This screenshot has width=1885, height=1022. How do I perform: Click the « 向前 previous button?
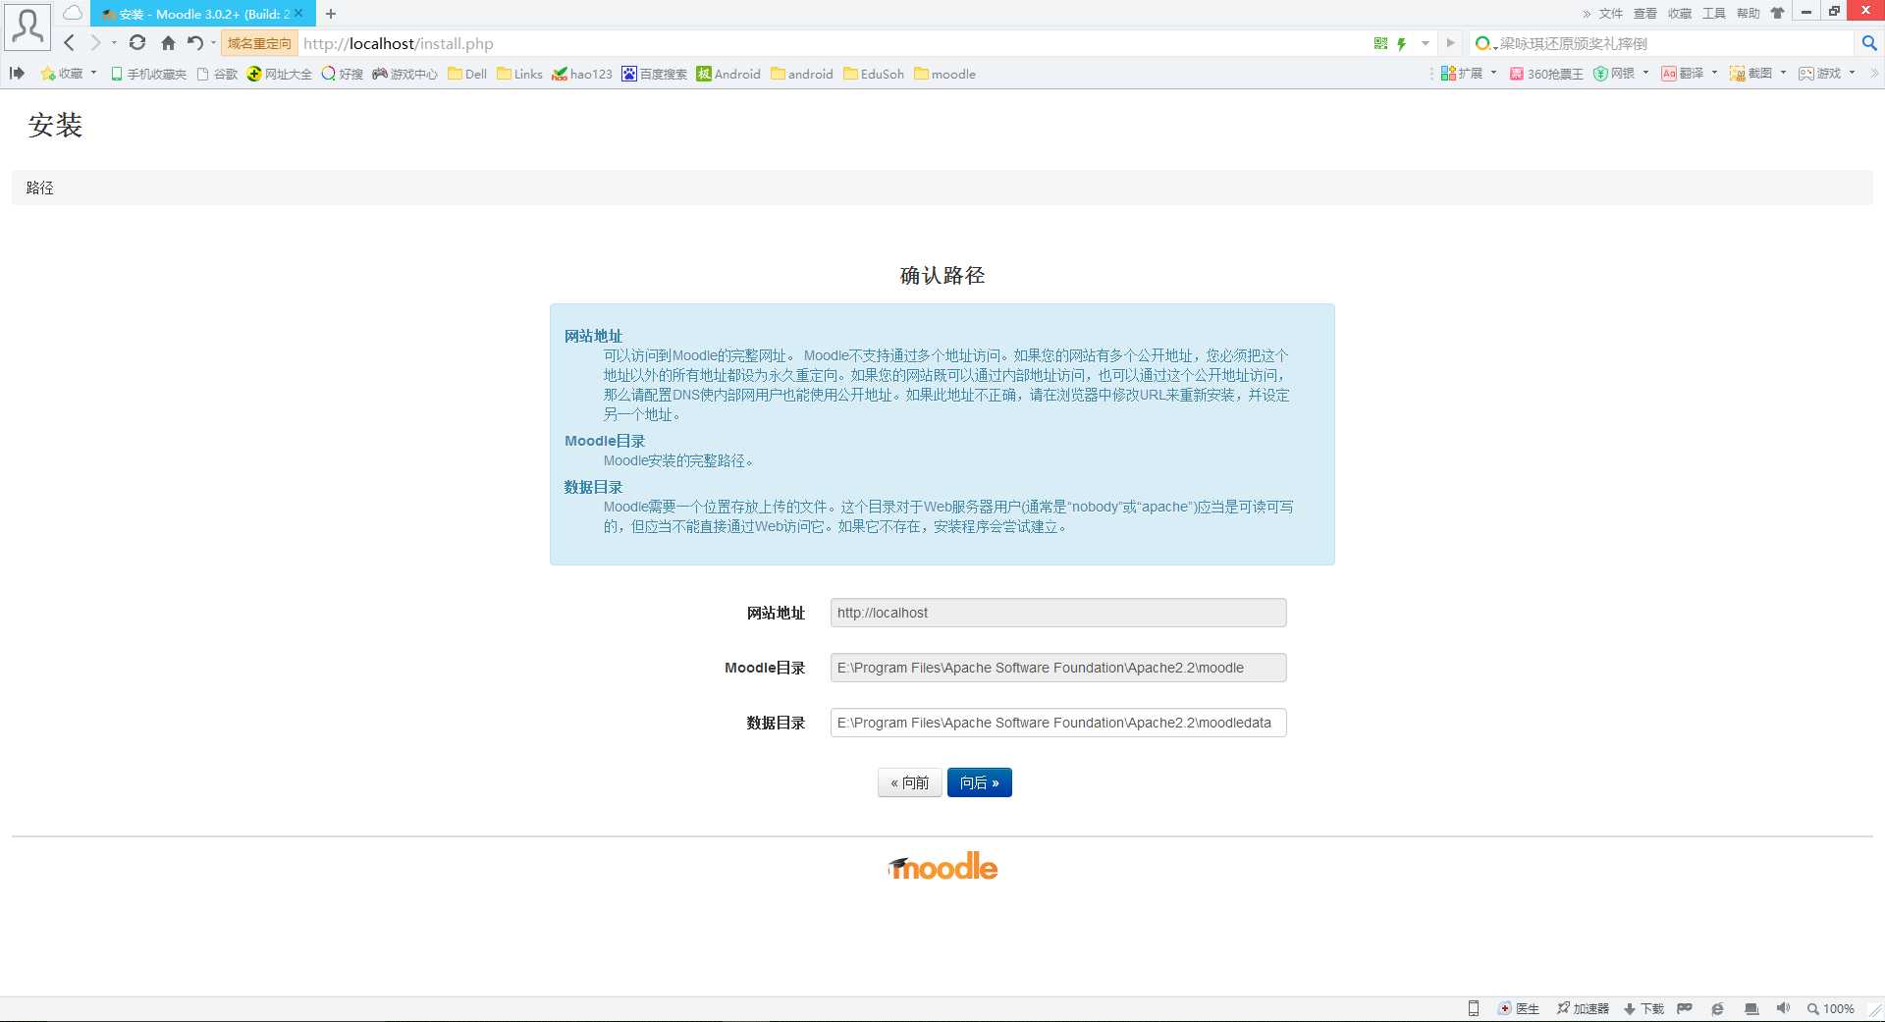coord(909,782)
